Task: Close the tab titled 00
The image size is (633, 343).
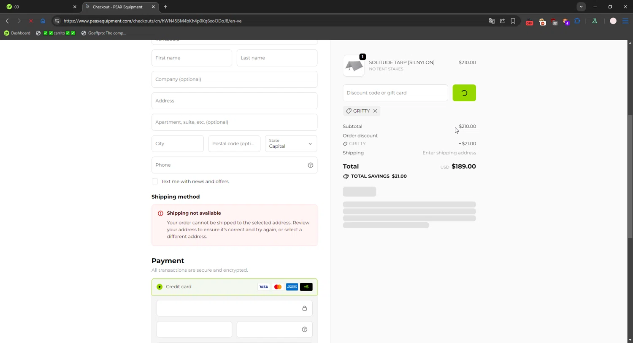Action: (75, 7)
